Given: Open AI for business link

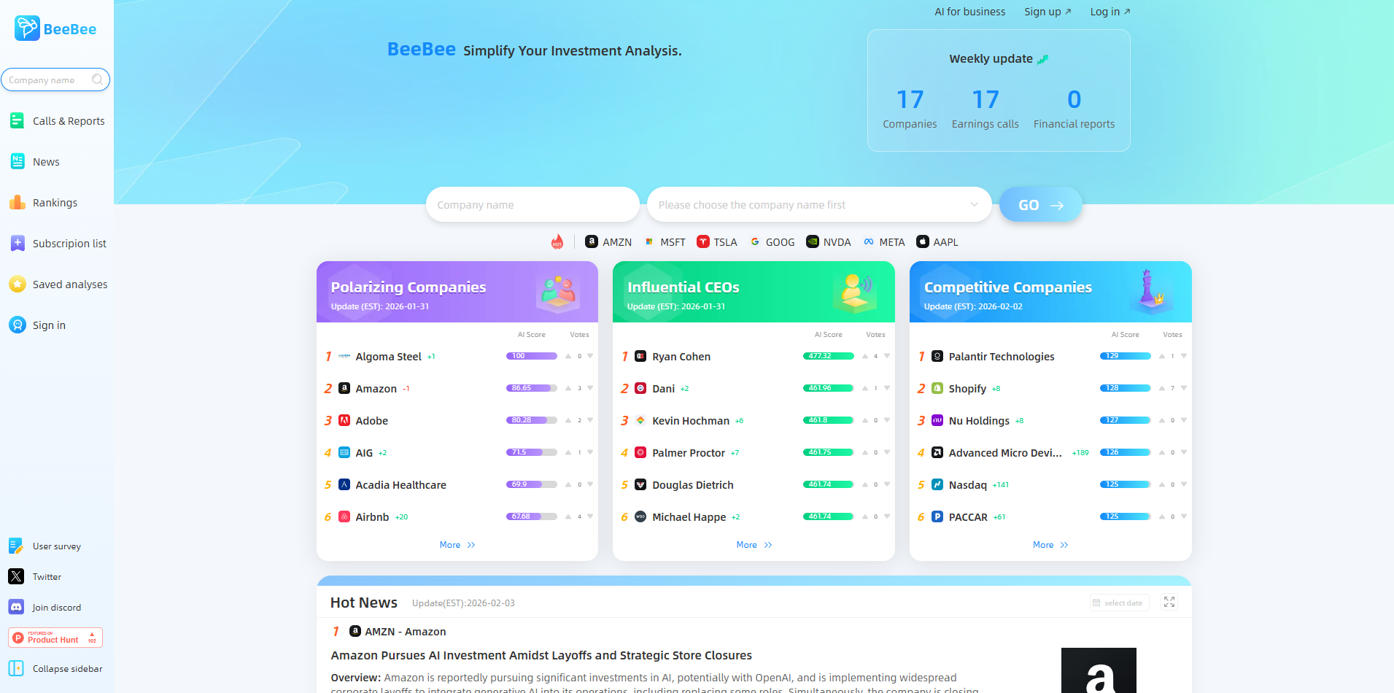Looking at the screenshot, I should coord(969,12).
